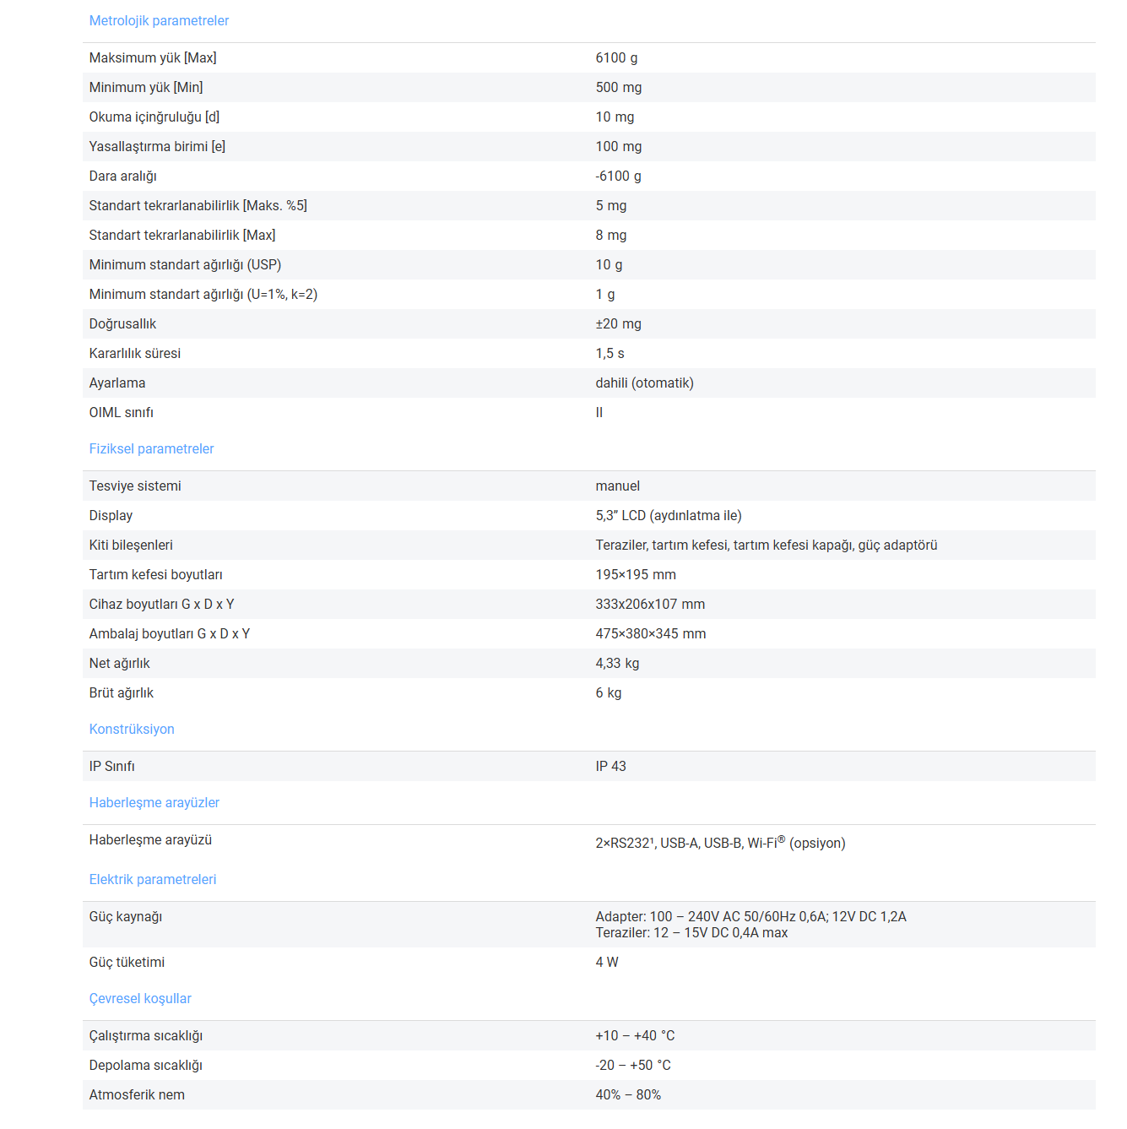Click the IP 43 class value
The width and height of the screenshot is (1127, 1129).
(x=610, y=766)
